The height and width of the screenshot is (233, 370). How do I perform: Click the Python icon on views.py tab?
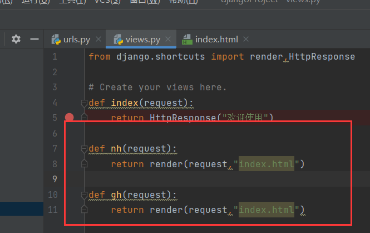[119, 40]
